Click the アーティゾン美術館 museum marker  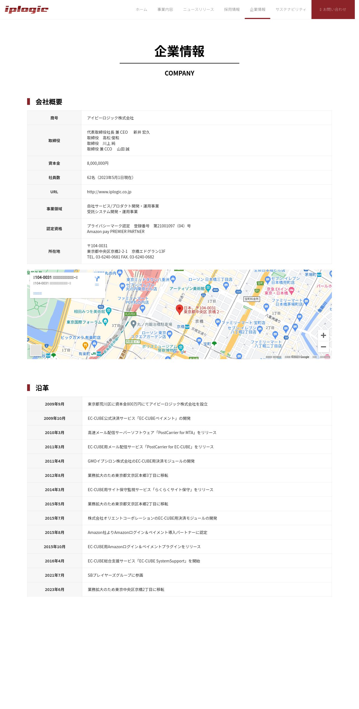208,288
